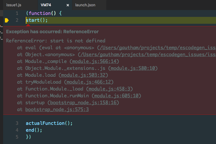Click the (function() { line

[x=44, y=13]
